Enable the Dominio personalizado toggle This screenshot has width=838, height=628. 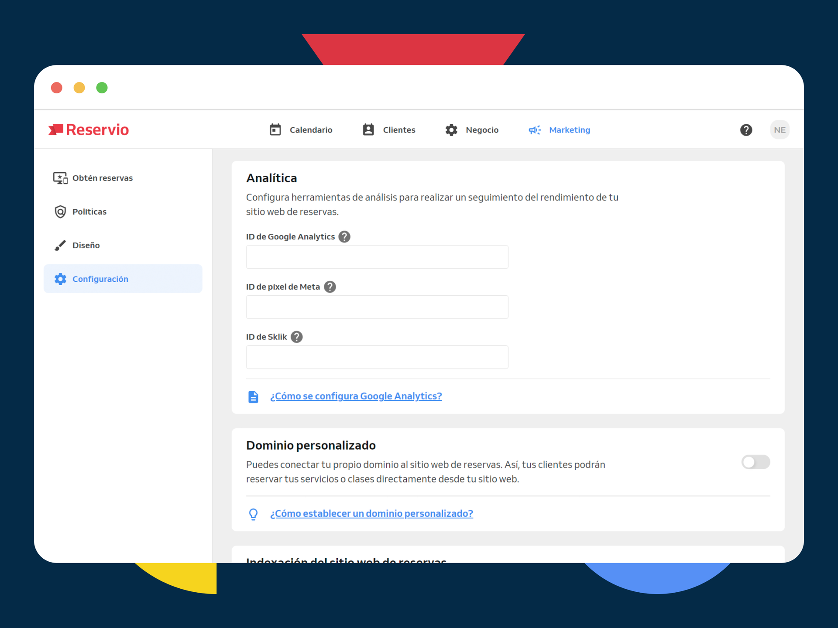756,462
